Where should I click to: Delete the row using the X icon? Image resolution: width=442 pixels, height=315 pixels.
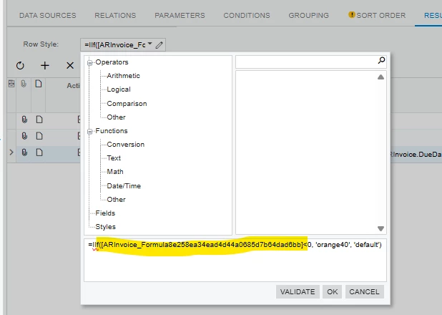pos(70,66)
